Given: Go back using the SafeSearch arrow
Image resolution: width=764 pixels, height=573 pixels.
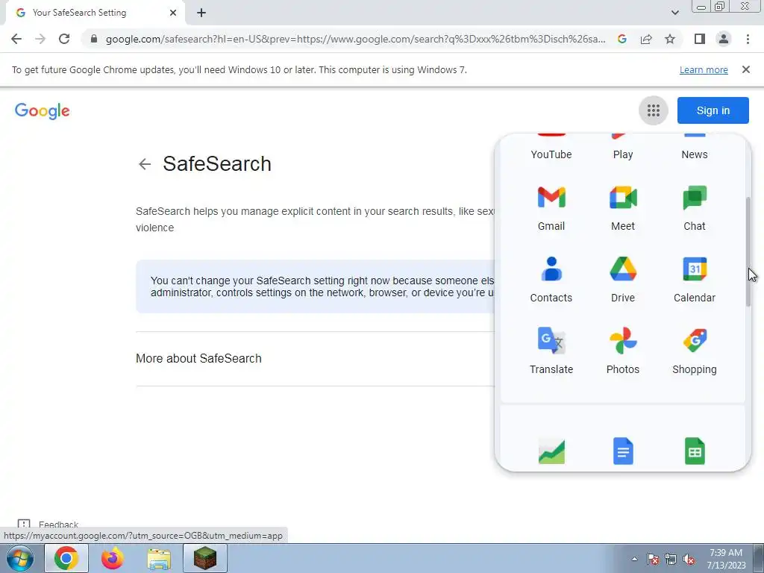Looking at the screenshot, I should [145, 164].
